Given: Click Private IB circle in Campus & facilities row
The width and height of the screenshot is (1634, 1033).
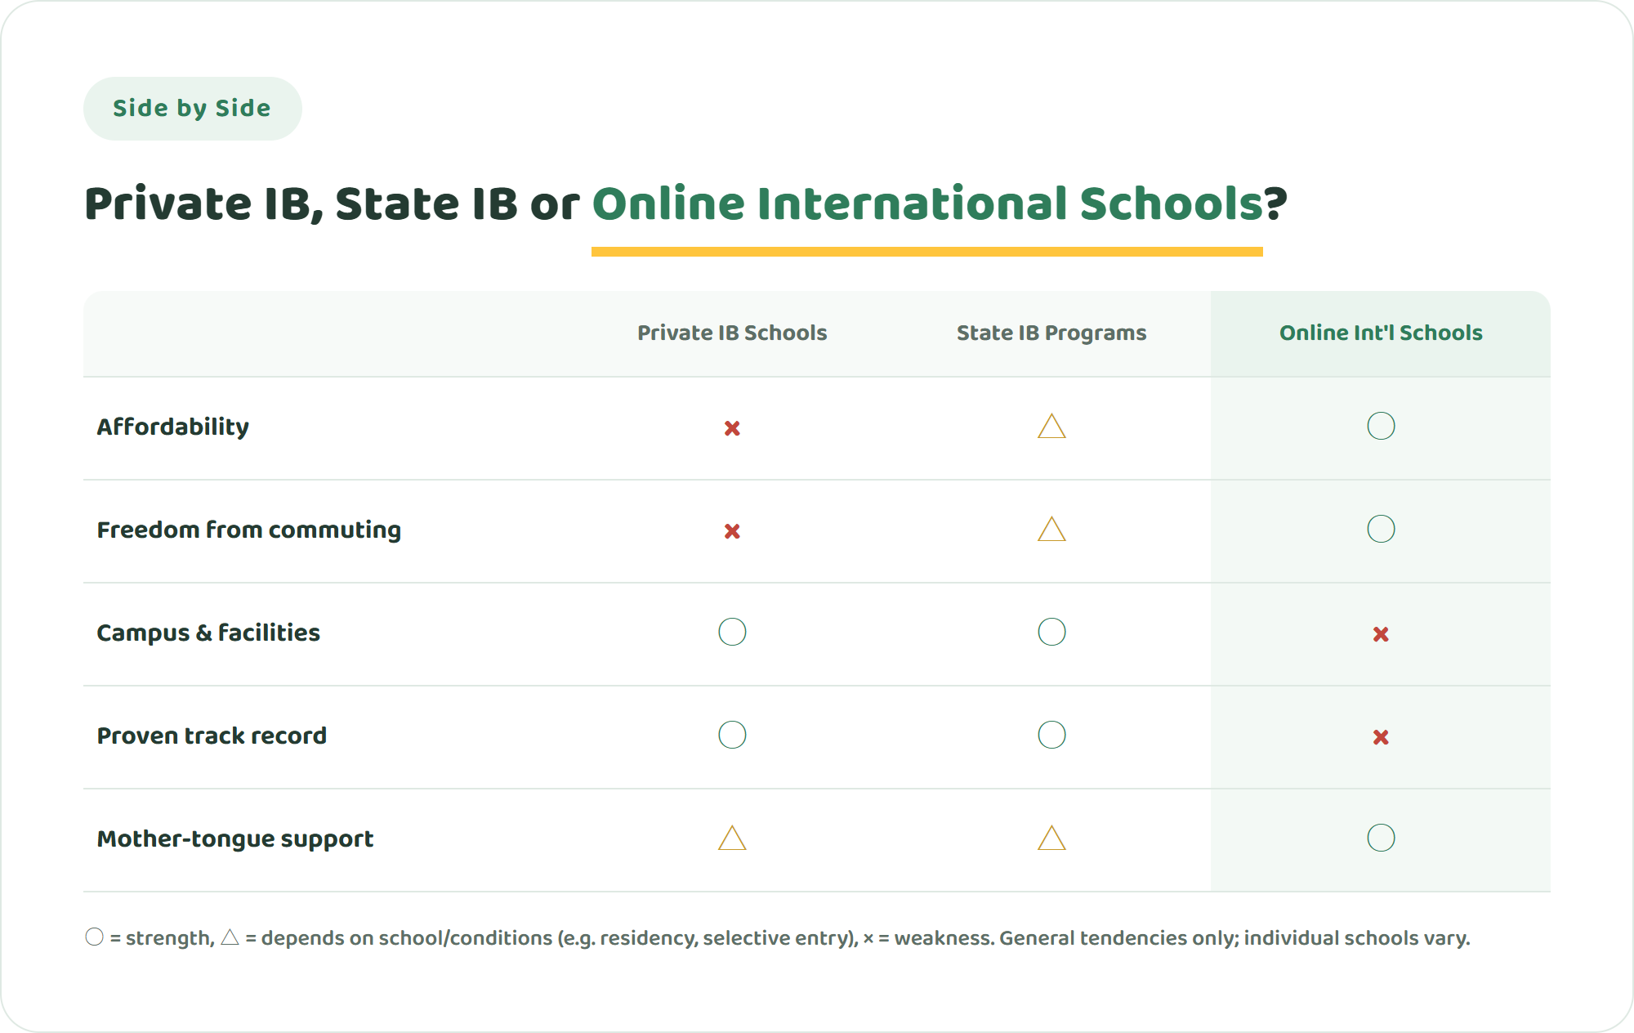Looking at the screenshot, I should [732, 632].
